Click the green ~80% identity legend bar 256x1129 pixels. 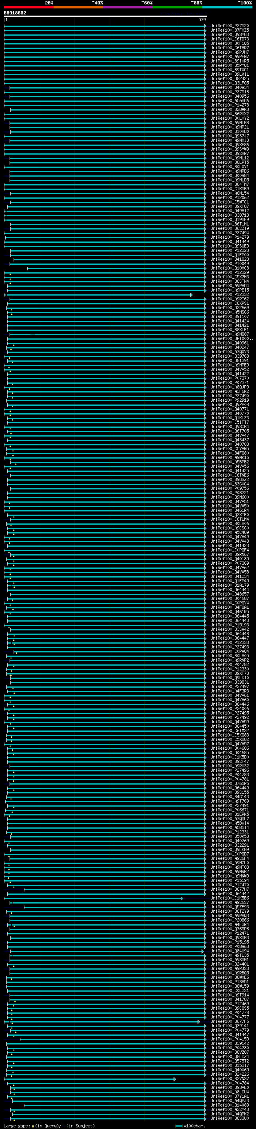pyautogui.click(x=178, y=8)
